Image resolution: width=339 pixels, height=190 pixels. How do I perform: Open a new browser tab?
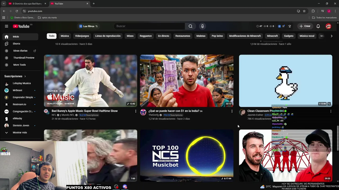(93, 4)
